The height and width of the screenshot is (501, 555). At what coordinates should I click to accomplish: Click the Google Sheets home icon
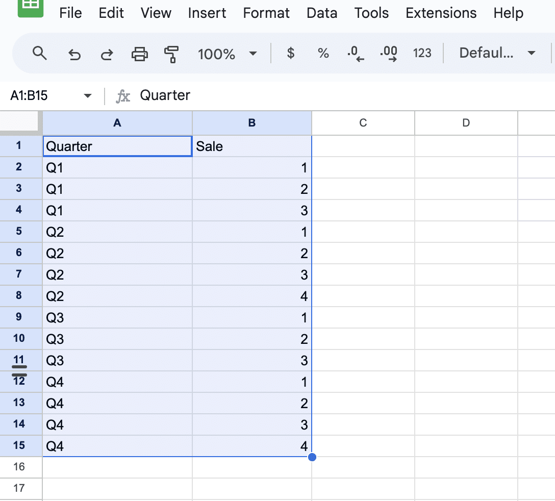tap(31, 6)
